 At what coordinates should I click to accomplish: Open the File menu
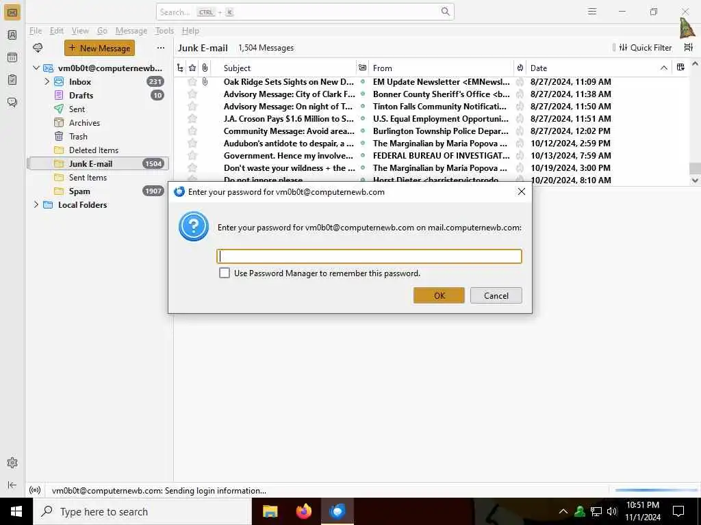(x=36, y=31)
